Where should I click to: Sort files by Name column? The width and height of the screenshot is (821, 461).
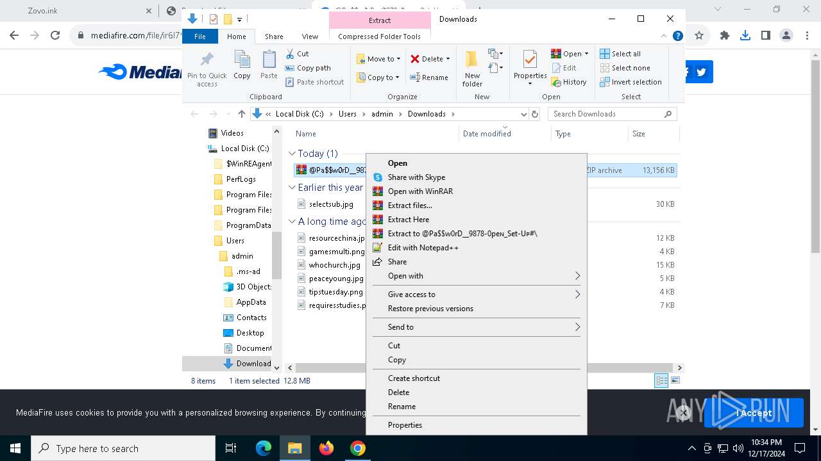(x=375, y=134)
